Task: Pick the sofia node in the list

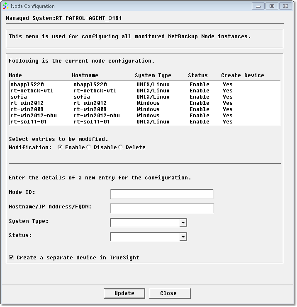Action: 19,97
